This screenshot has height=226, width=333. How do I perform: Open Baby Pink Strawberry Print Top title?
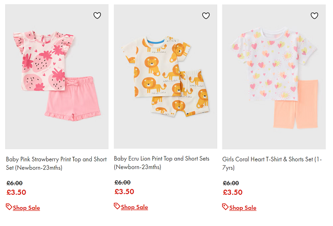pyautogui.click(x=56, y=163)
